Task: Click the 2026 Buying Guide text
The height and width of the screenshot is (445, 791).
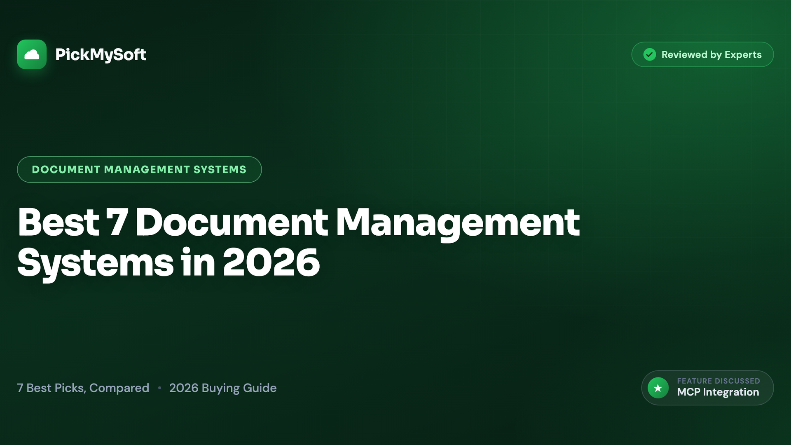Action: click(223, 388)
